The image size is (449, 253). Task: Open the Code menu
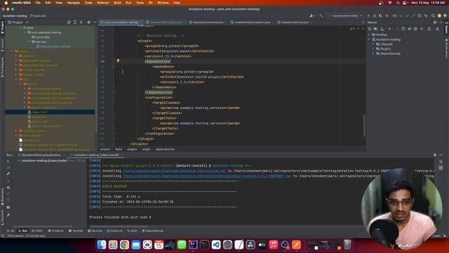point(88,3)
